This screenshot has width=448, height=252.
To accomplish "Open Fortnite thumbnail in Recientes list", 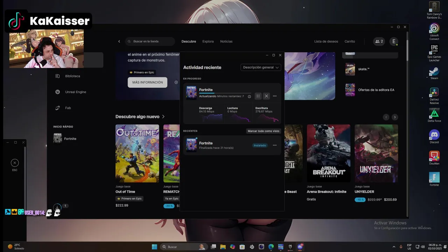I will (x=191, y=145).
